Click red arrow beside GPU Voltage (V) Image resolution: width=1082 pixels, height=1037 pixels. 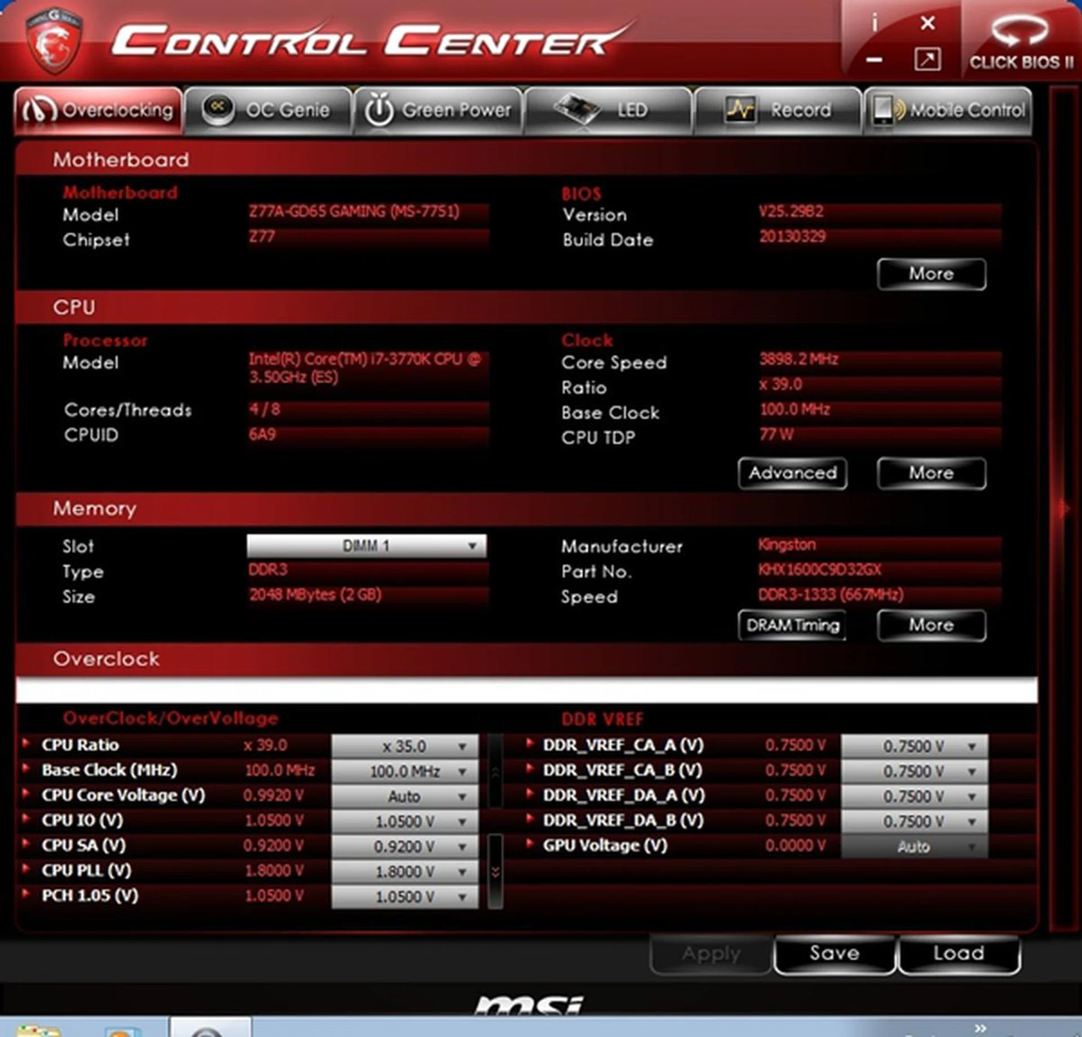529,843
